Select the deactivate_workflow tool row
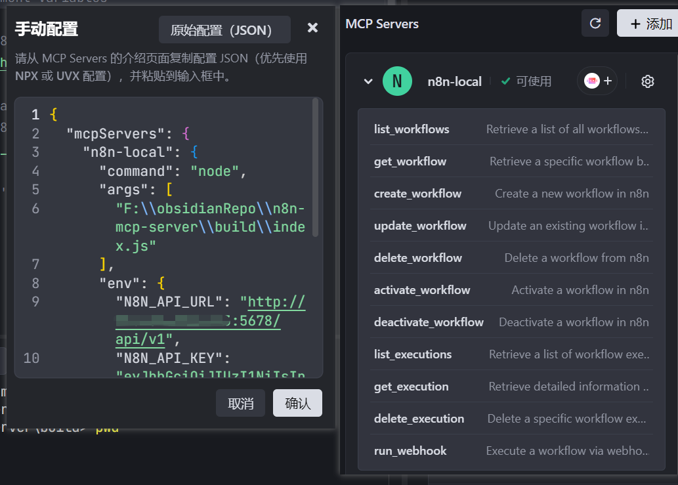Screen dimensions: 678x485 [x=511, y=322]
